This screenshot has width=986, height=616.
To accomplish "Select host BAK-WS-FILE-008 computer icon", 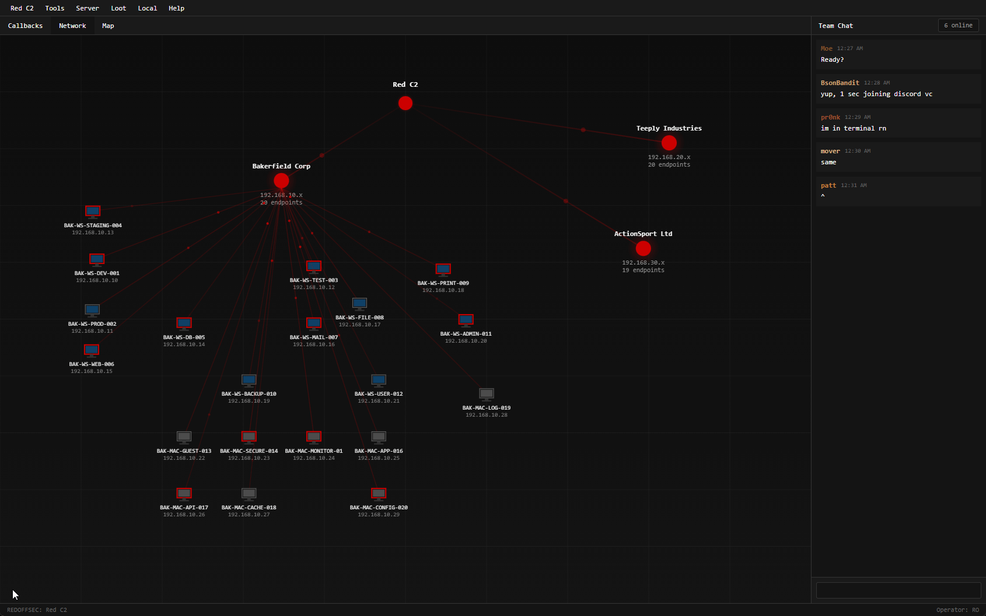I will (x=360, y=304).
